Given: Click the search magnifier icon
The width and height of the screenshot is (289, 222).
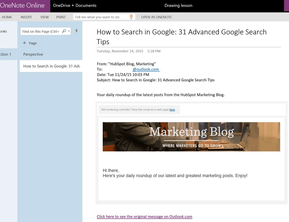Looking at the screenshot, I should tap(64, 31).
